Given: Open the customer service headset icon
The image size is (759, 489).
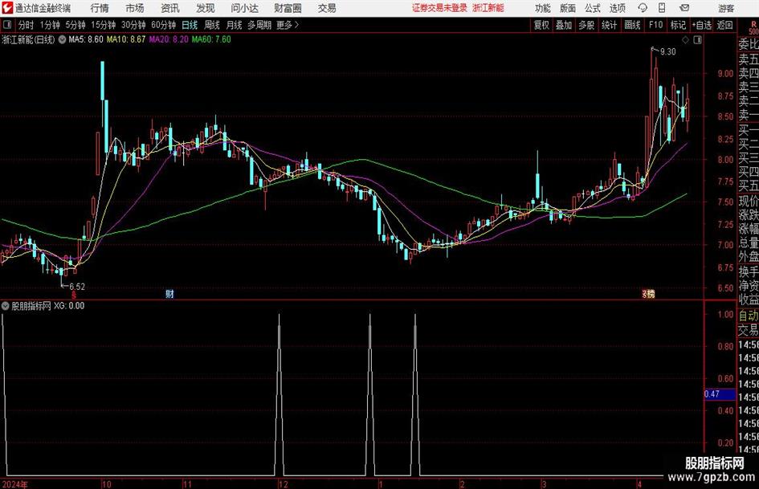Looking at the screenshot, I should point(643,8).
